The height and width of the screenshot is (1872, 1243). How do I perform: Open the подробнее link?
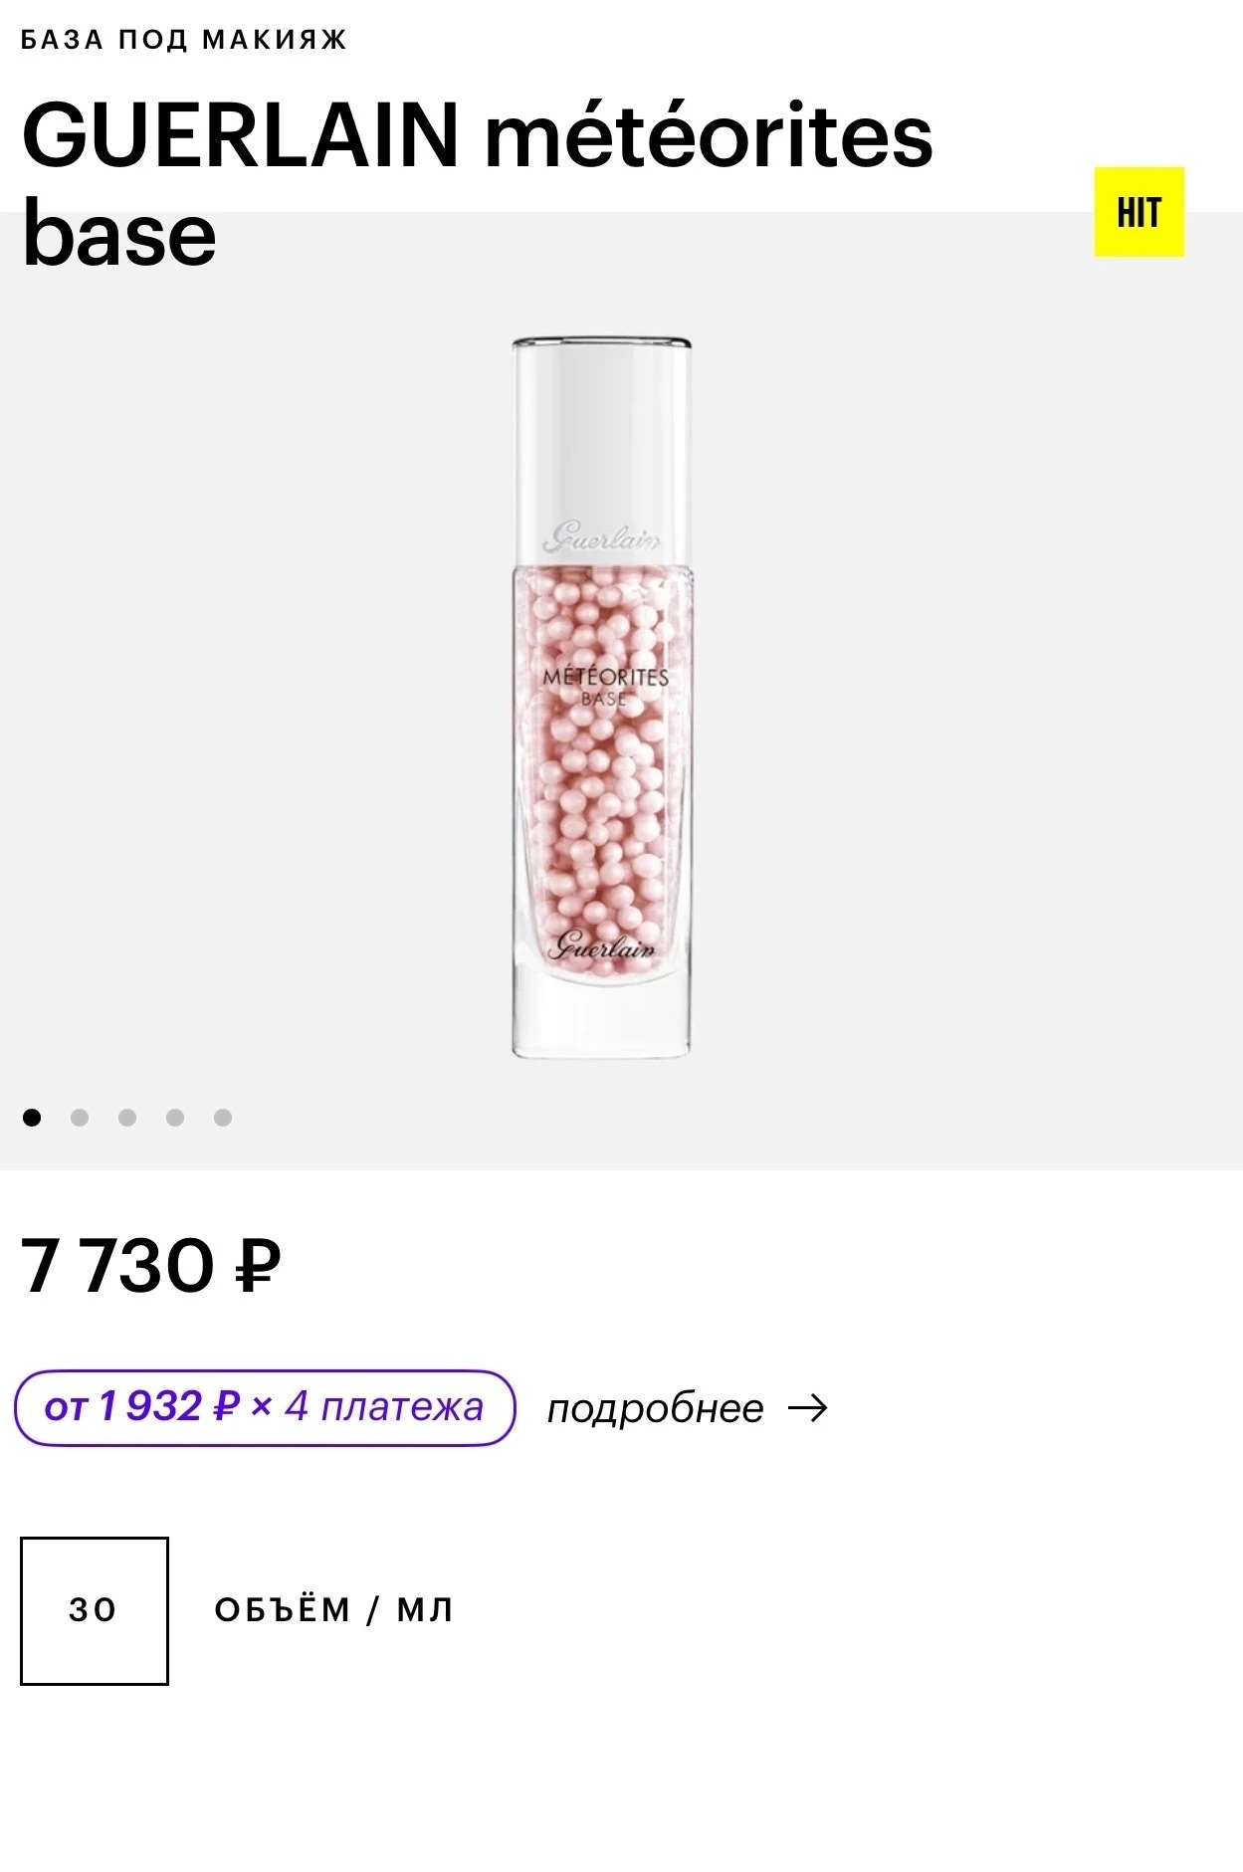click(x=656, y=1408)
